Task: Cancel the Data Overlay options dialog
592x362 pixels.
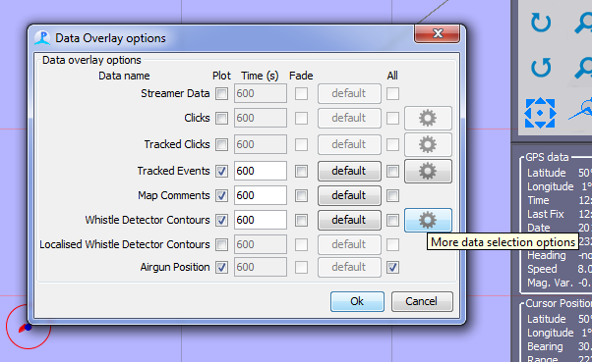Action: tap(422, 301)
